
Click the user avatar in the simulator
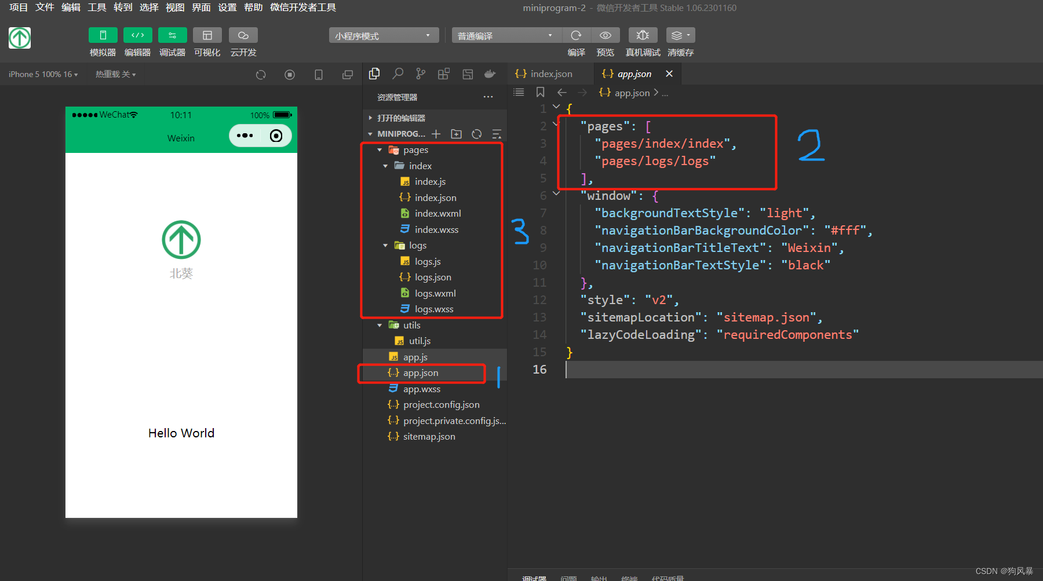point(181,239)
